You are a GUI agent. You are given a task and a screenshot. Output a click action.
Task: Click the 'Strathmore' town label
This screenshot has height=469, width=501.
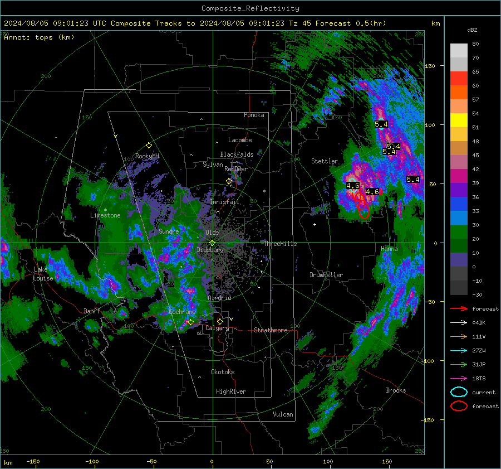[271, 330]
